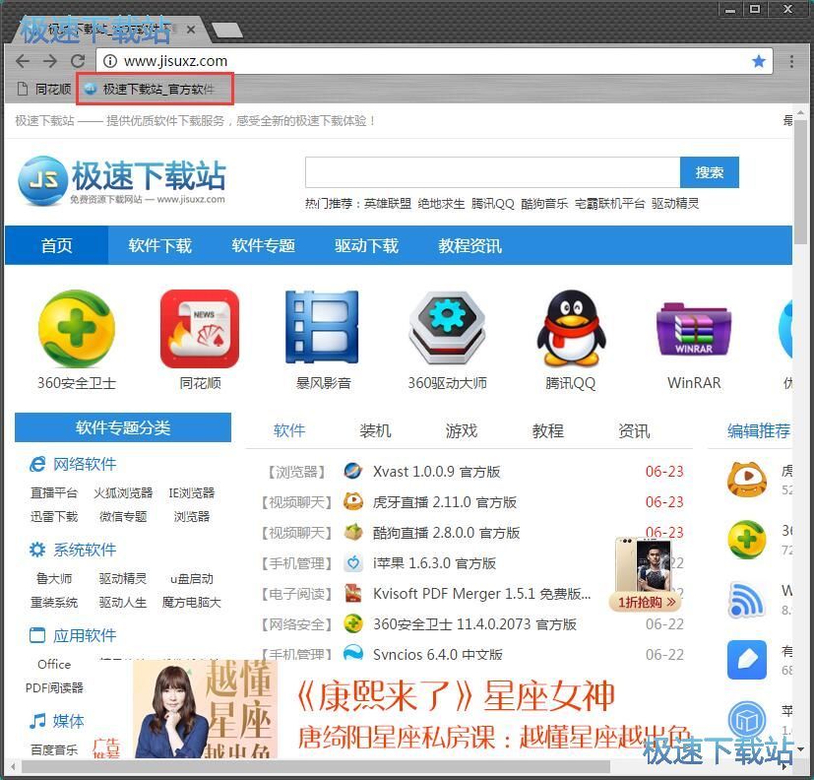
Task: Click the browser forward arrow
Action: tap(50, 61)
